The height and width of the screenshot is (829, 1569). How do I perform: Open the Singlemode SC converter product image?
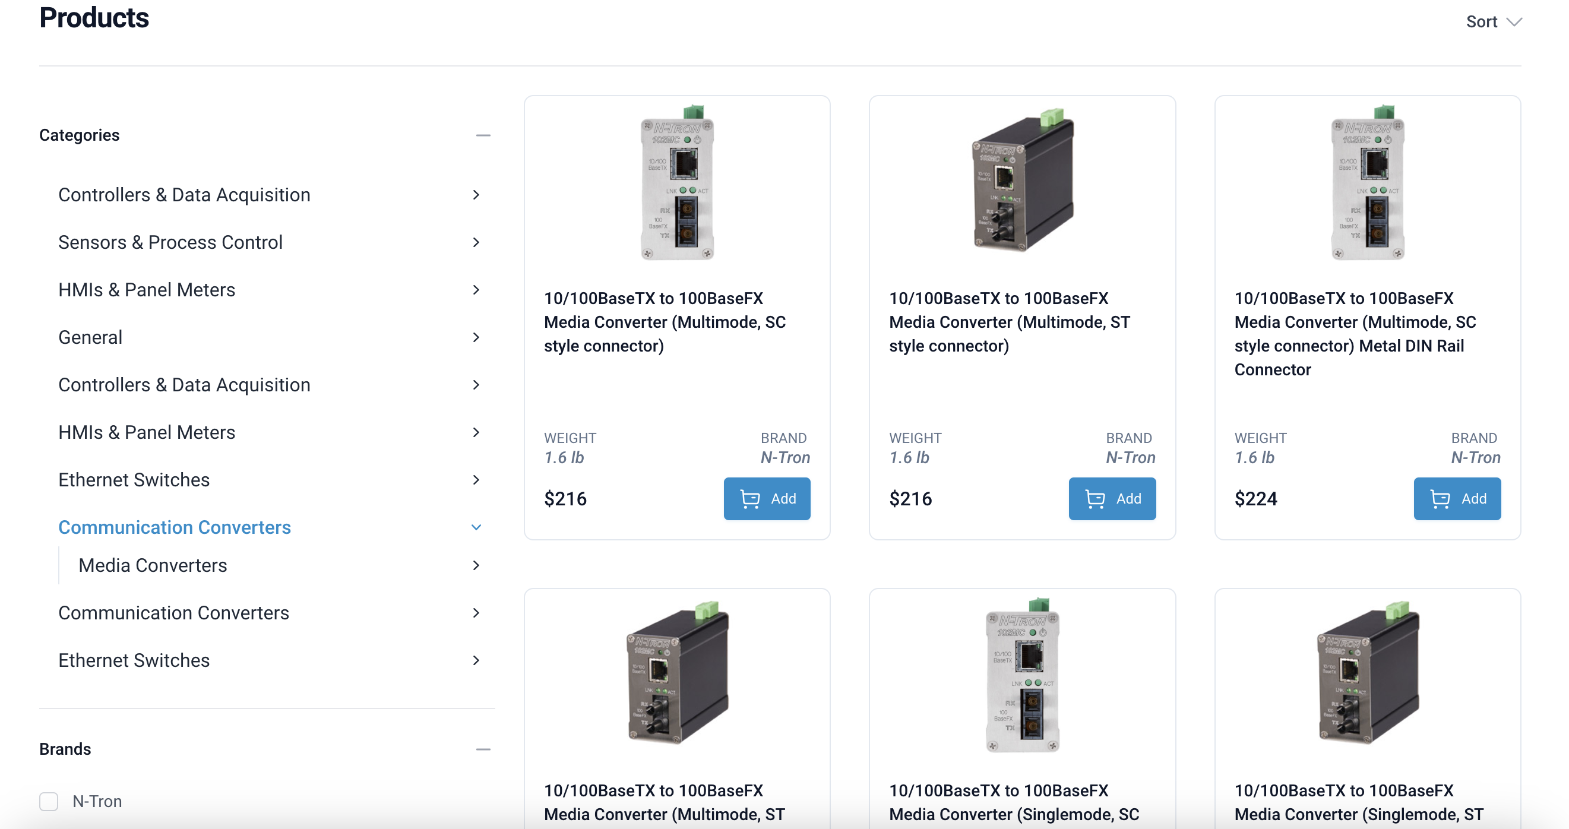(1022, 675)
